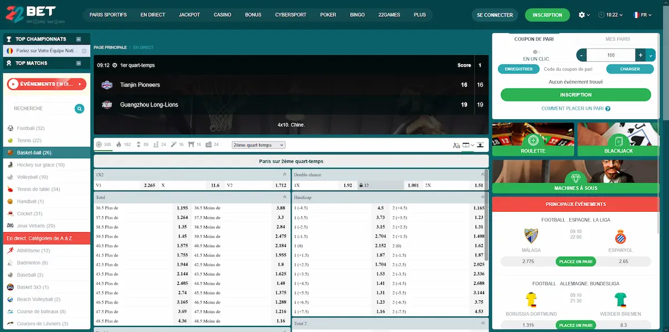669x332 pixels.
Task: Open the 10:22 clock time selector
Action: (610, 15)
